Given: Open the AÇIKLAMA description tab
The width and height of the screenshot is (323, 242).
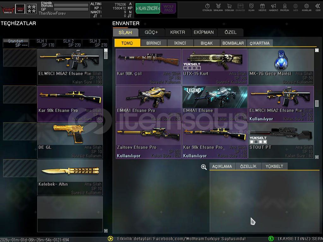Looking at the screenshot, I should point(222,166).
